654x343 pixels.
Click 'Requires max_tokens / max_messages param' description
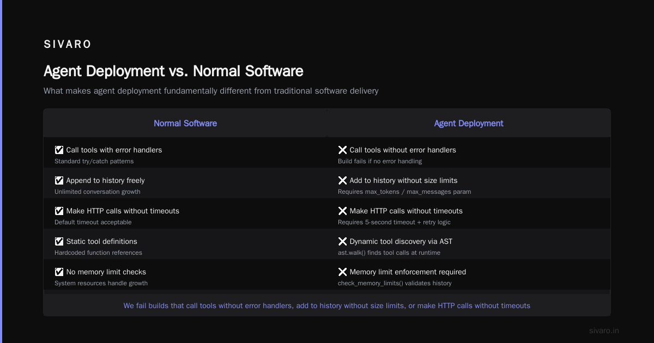[404, 192]
